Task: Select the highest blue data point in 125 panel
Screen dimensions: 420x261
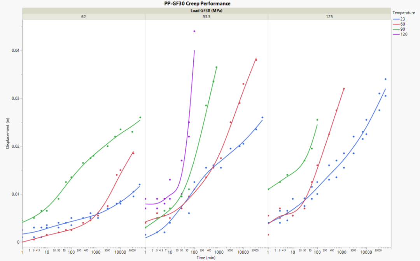Action: [385, 79]
